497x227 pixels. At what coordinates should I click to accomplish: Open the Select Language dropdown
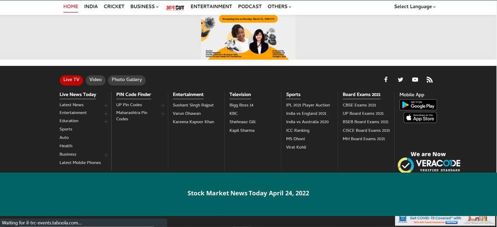pos(415,6)
